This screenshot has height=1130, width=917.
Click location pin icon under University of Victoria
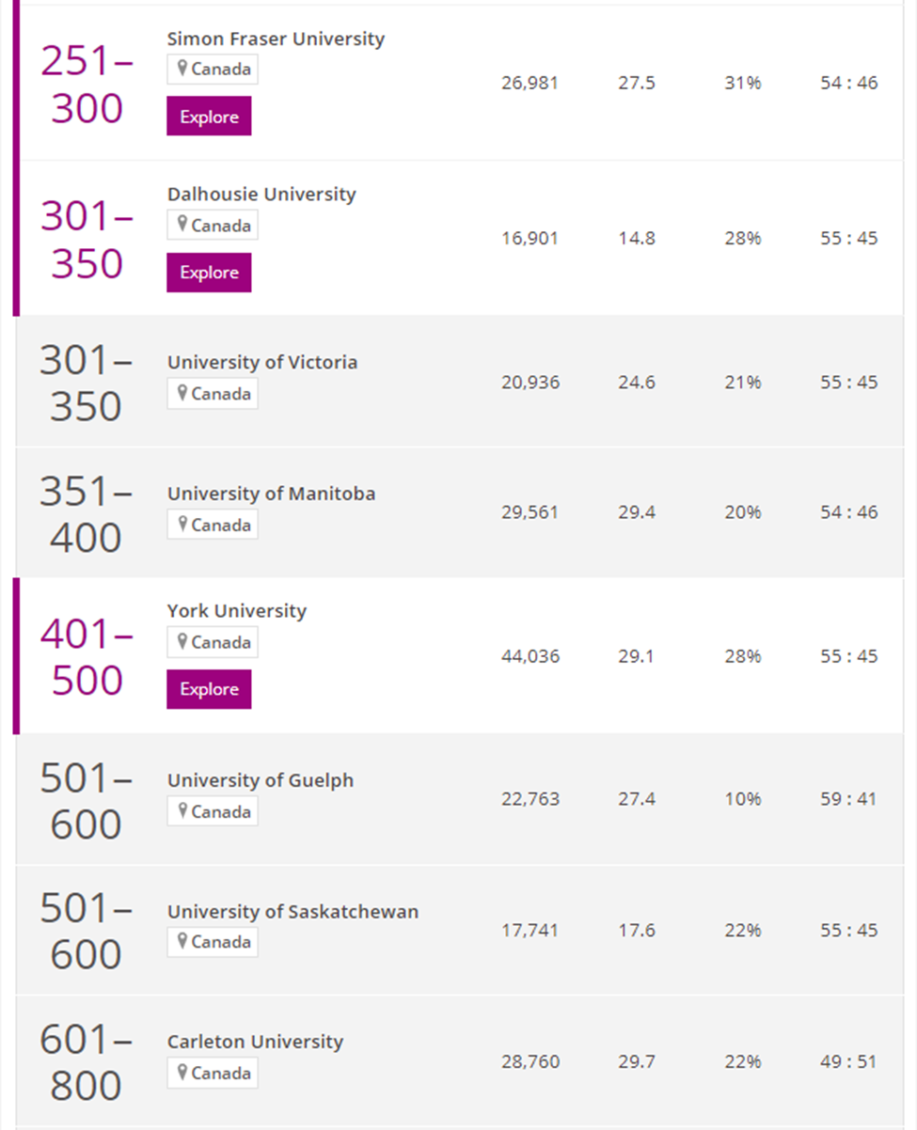pyautogui.click(x=182, y=393)
